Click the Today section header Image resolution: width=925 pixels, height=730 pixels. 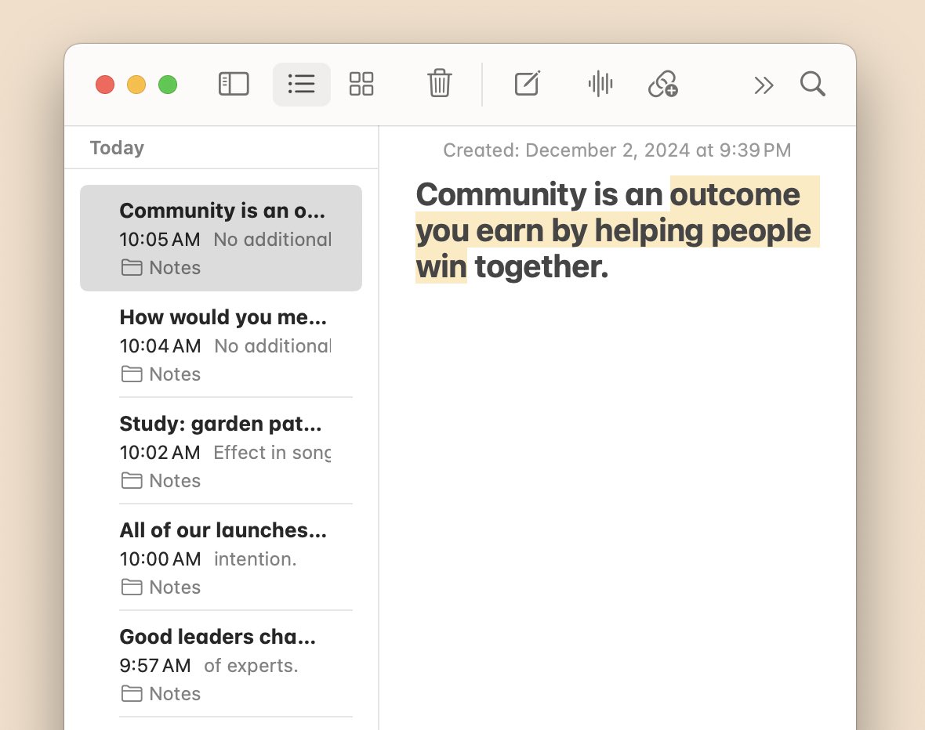(x=117, y=147)
